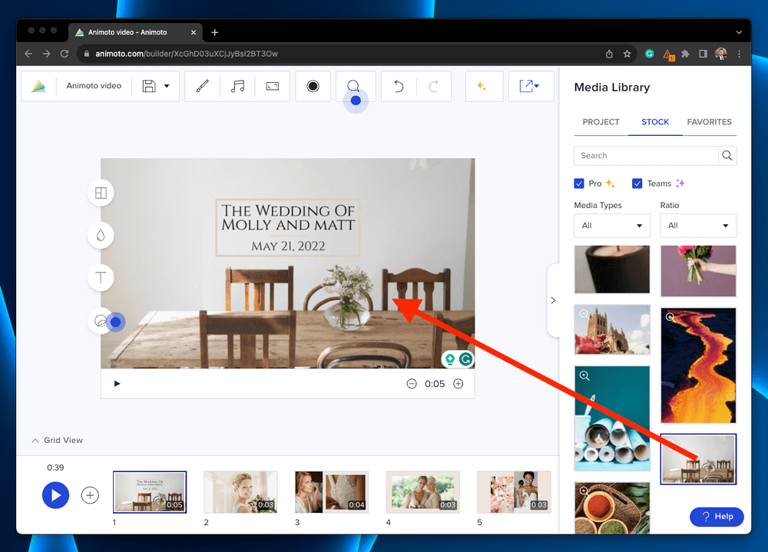This screenshot has height=552, width=768.
Task: Click the Grammarly icon on the canvas
Action: (466, 359)
